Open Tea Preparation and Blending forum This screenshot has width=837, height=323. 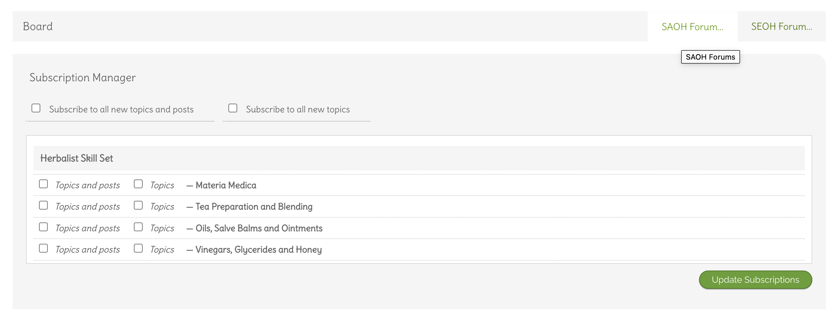tap(254, 207)
